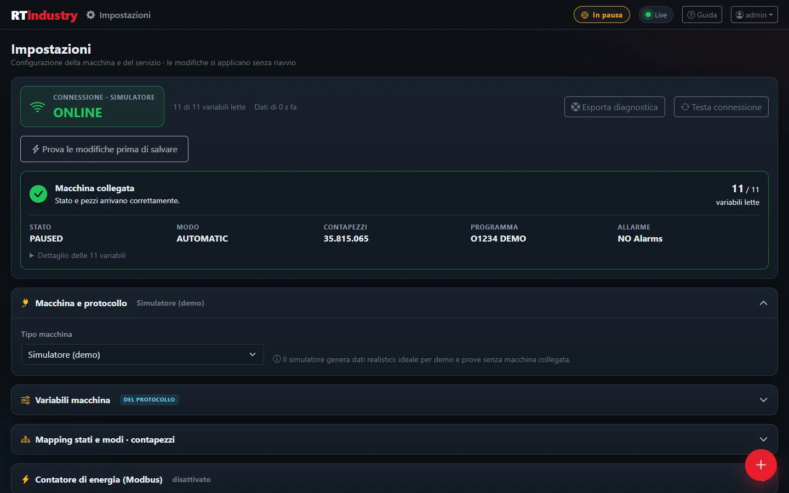The image size is (789, 493).
Task: Click Testa connessione button
Action: (721, 107)
